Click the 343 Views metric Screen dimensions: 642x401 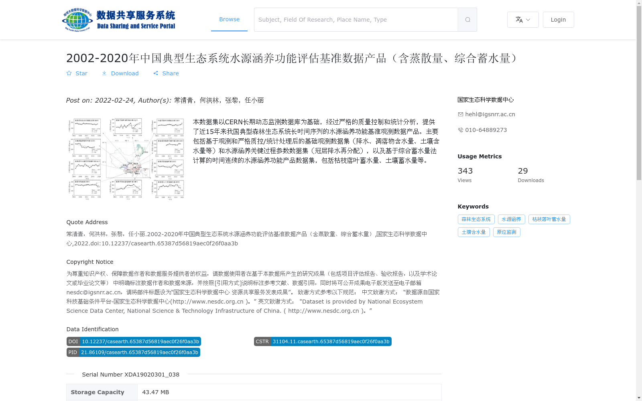(465, 175)
